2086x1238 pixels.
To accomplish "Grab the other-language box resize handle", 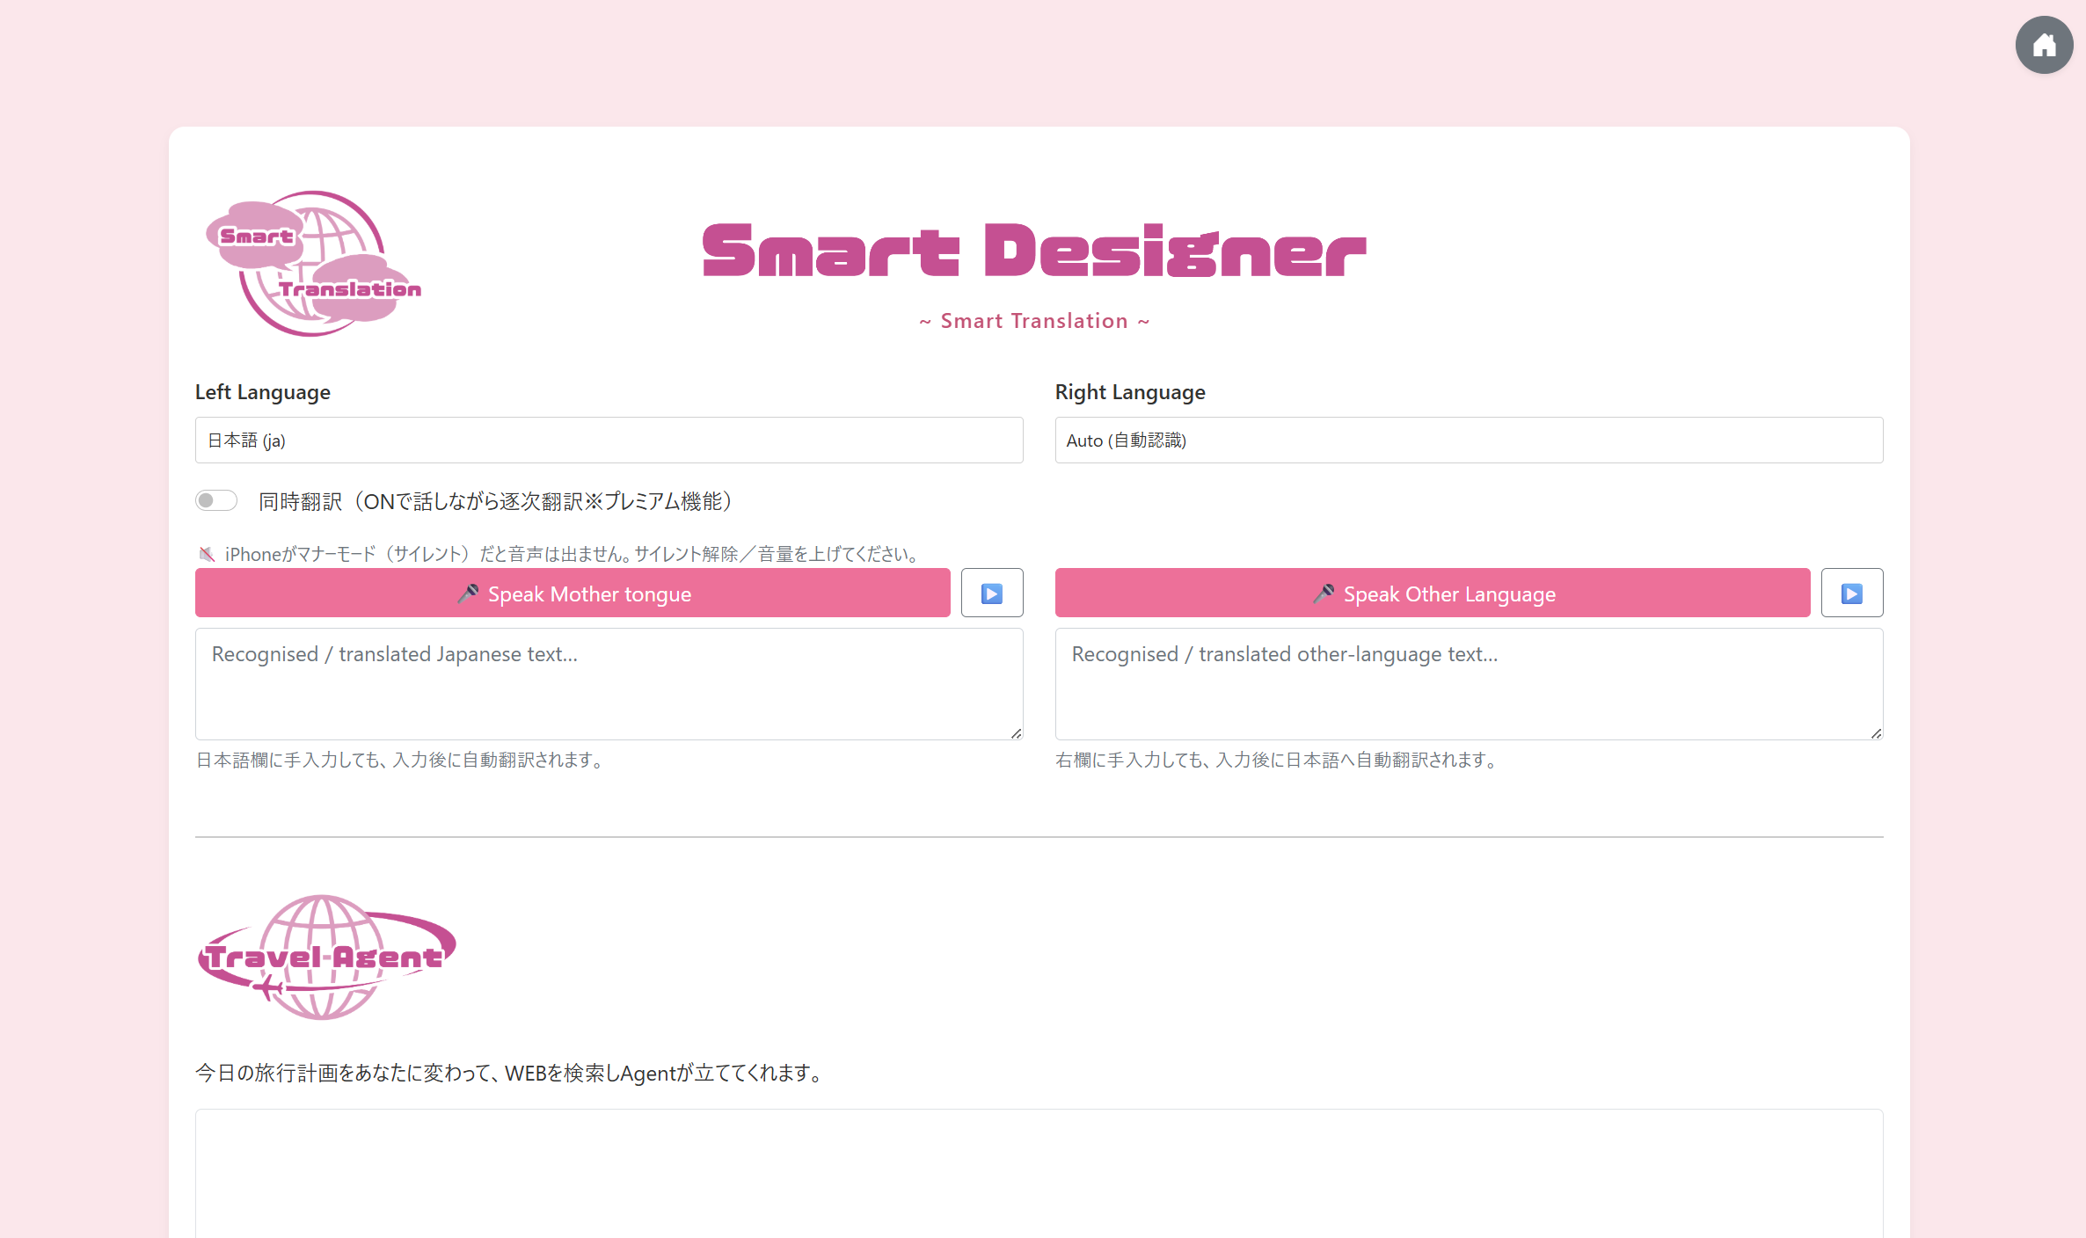I will point(1876,732).
